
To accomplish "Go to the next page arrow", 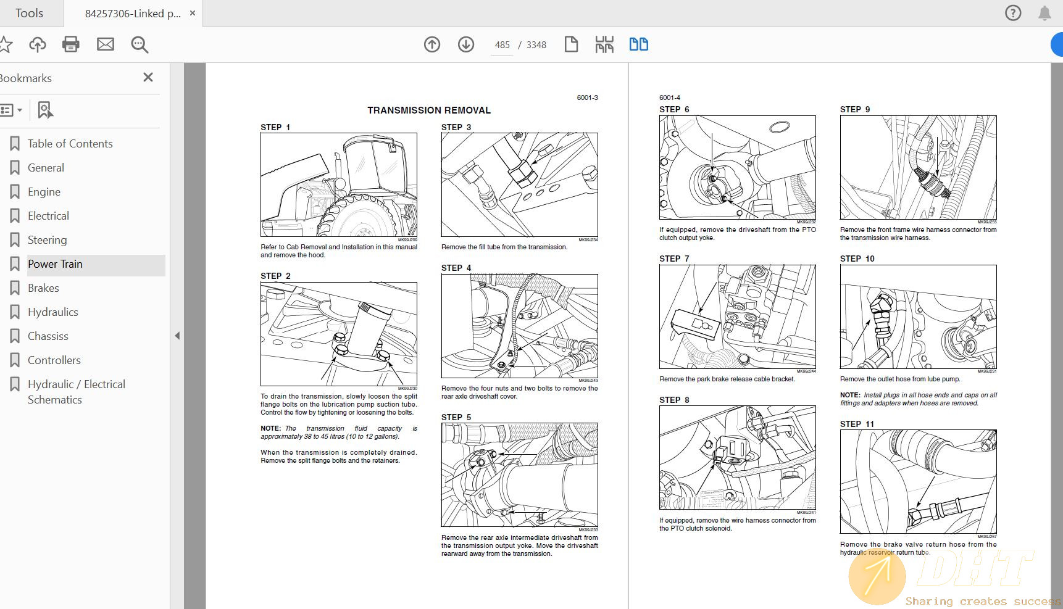I will coord(466,44).
